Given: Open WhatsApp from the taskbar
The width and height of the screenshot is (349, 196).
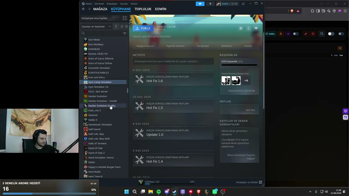Looking at the screenshot, I should (215, 192).
